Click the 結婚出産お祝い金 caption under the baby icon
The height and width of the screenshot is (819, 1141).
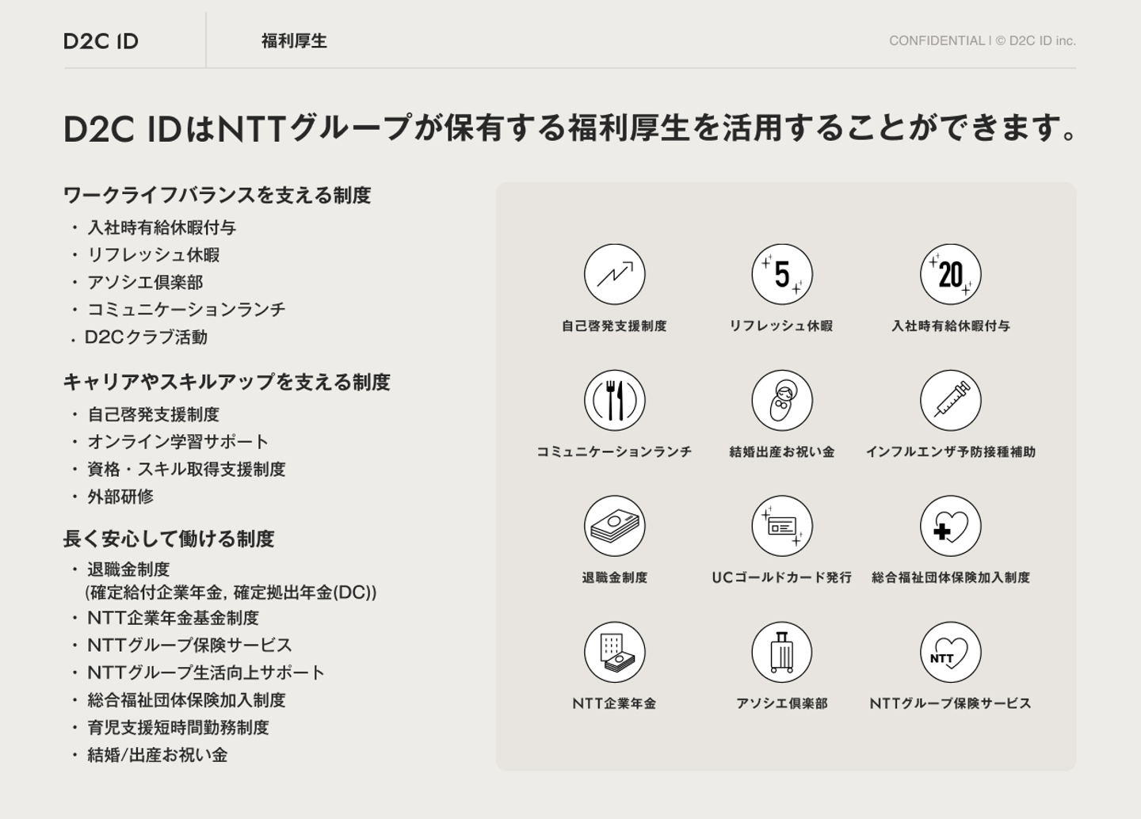coord(782,451)
